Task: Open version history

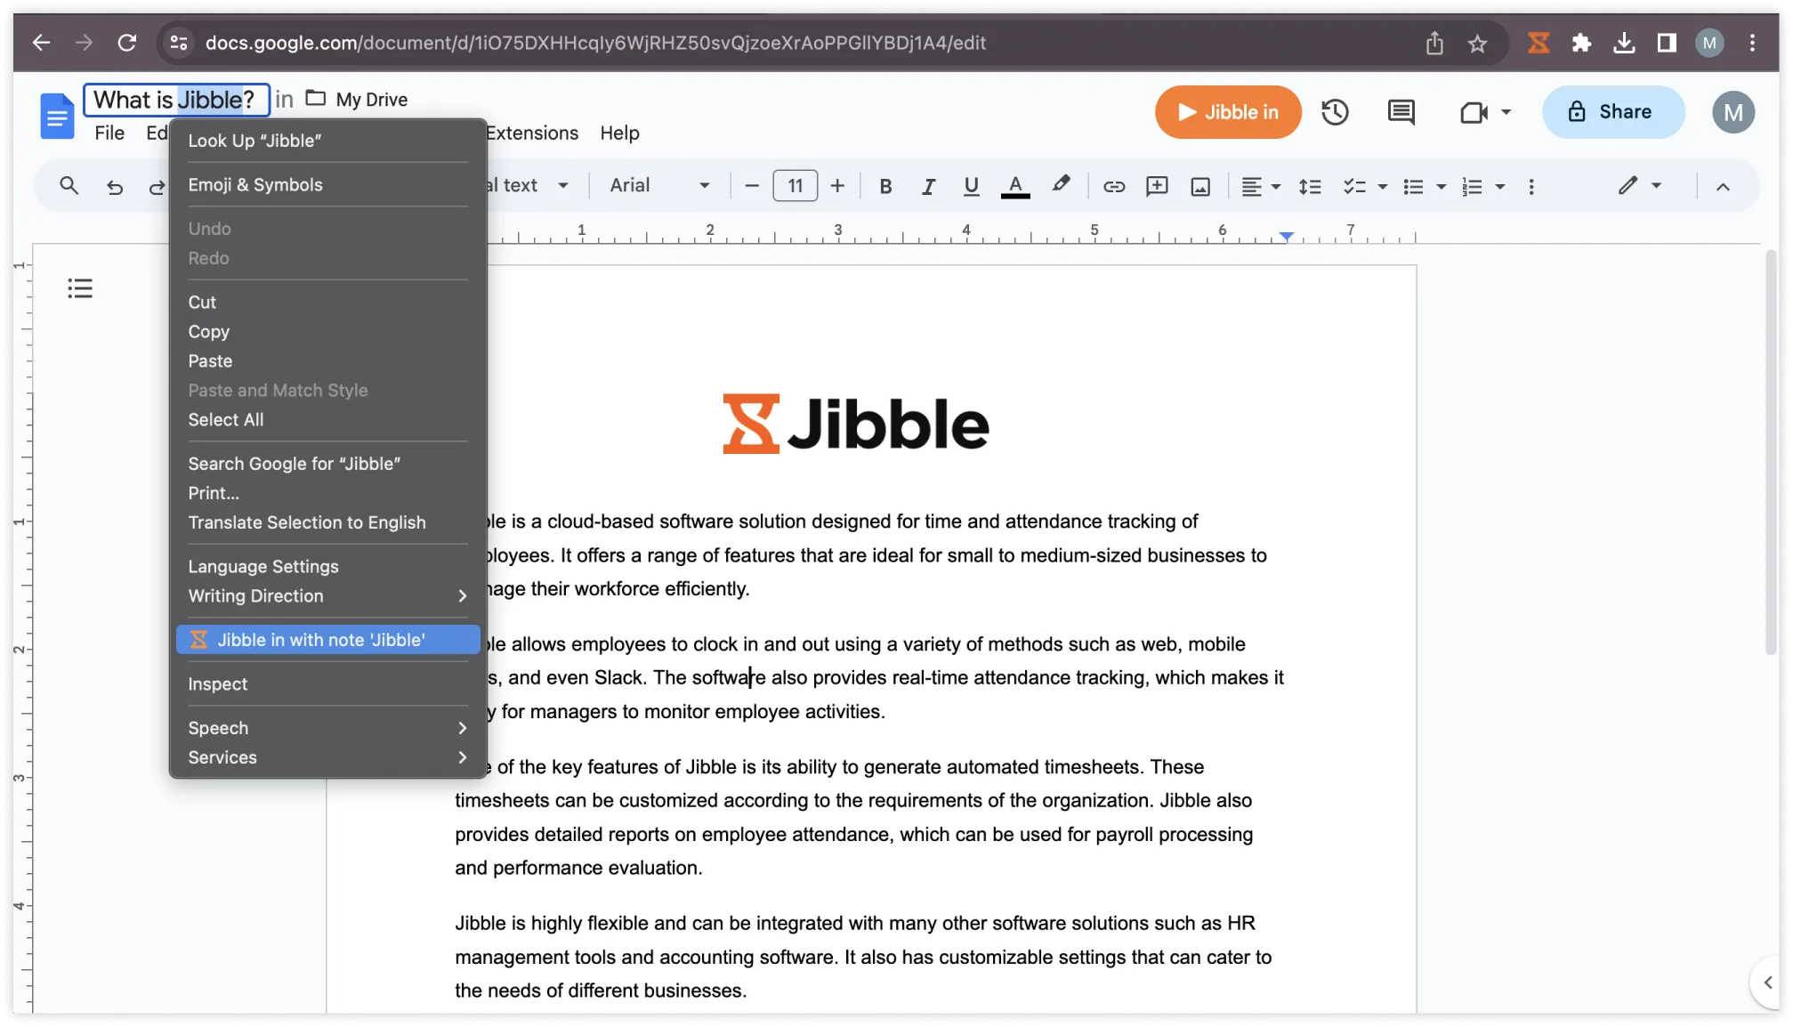Action: tap(1335, 112)
